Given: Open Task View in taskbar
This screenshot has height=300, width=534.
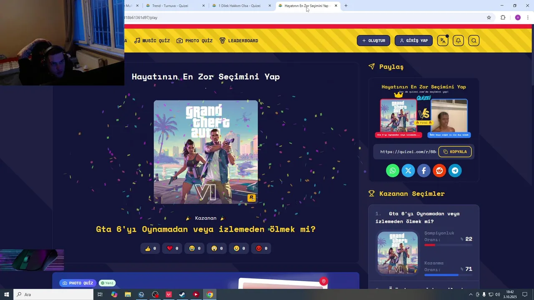Looking at the screenshot, I should [100, 295].
